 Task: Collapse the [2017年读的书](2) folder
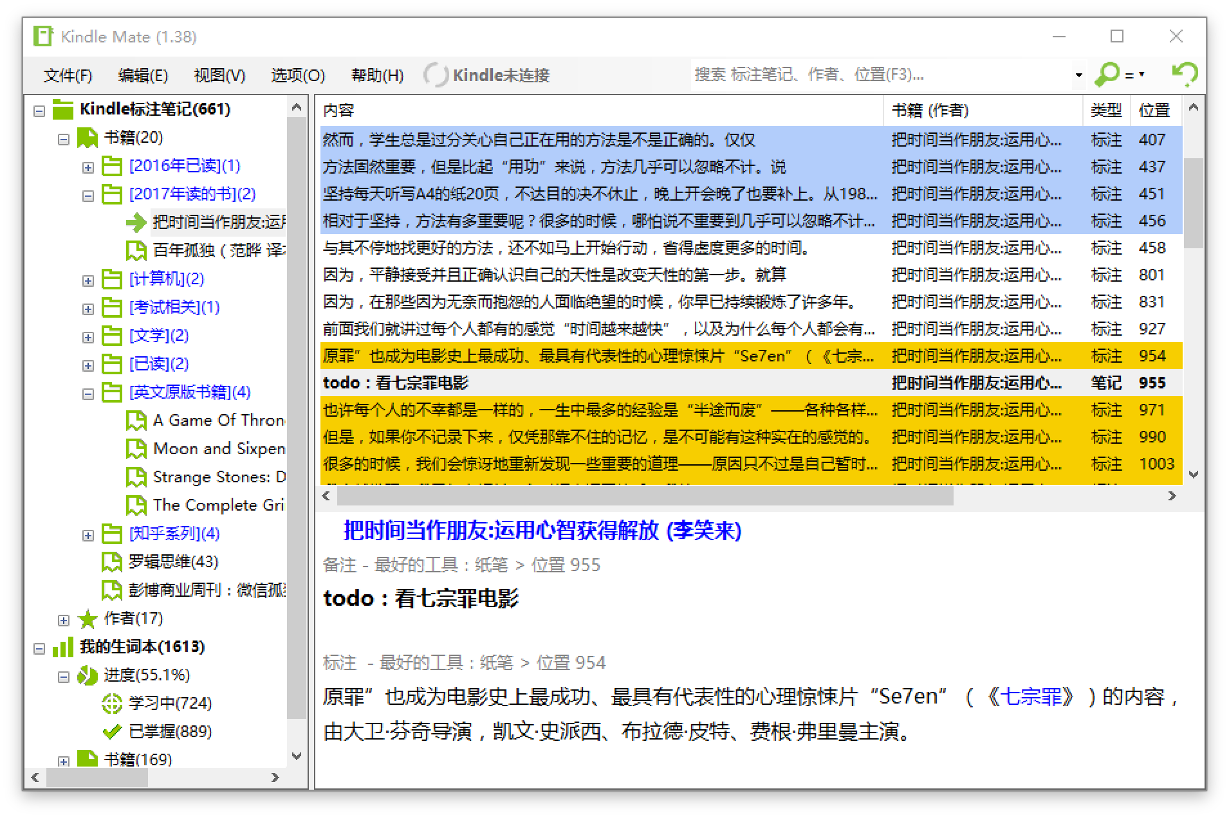pos(88,196)
